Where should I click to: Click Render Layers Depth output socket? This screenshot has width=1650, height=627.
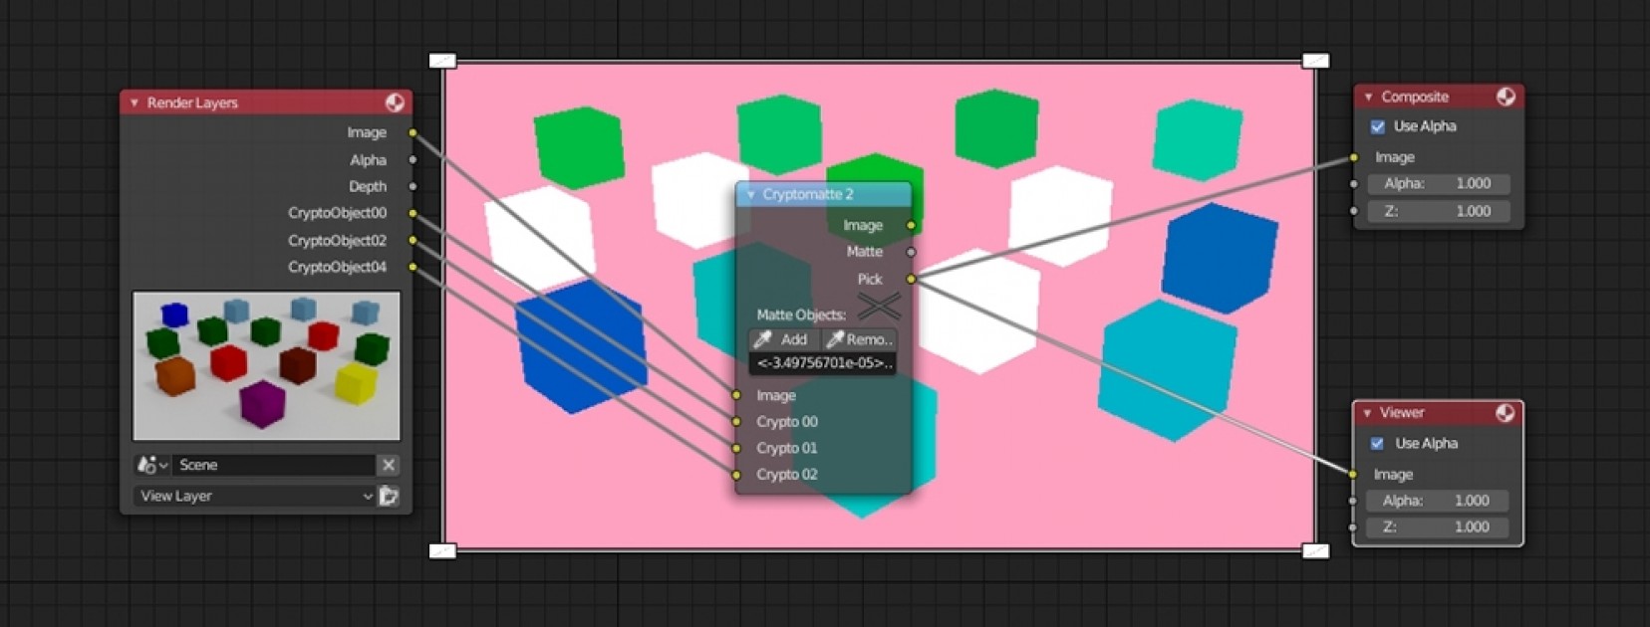[412, 186]
